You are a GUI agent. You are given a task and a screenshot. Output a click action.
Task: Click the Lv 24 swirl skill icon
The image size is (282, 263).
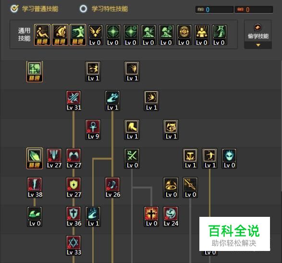pos(171,217)
